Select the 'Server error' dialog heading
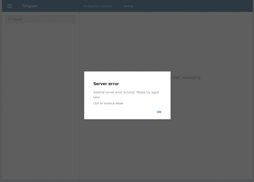The width and height of the screenshot is (254, 182). [x=106, y=84]
